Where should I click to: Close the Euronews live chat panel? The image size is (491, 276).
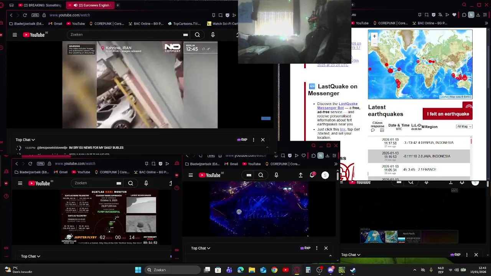coord(263,140)
